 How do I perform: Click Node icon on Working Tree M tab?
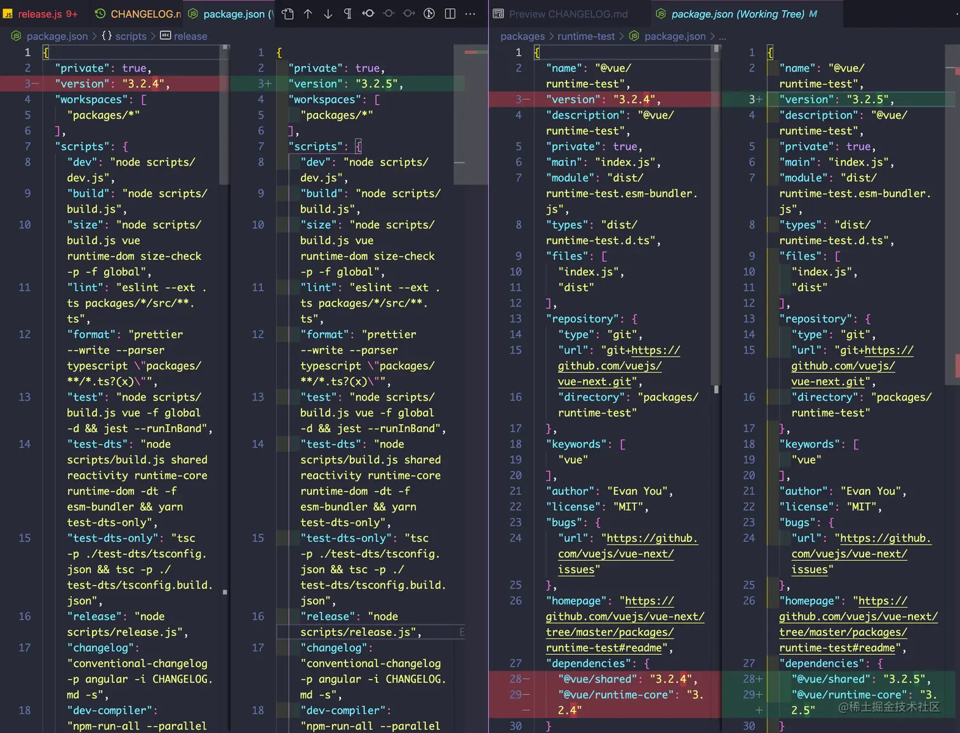click(661, 14)
